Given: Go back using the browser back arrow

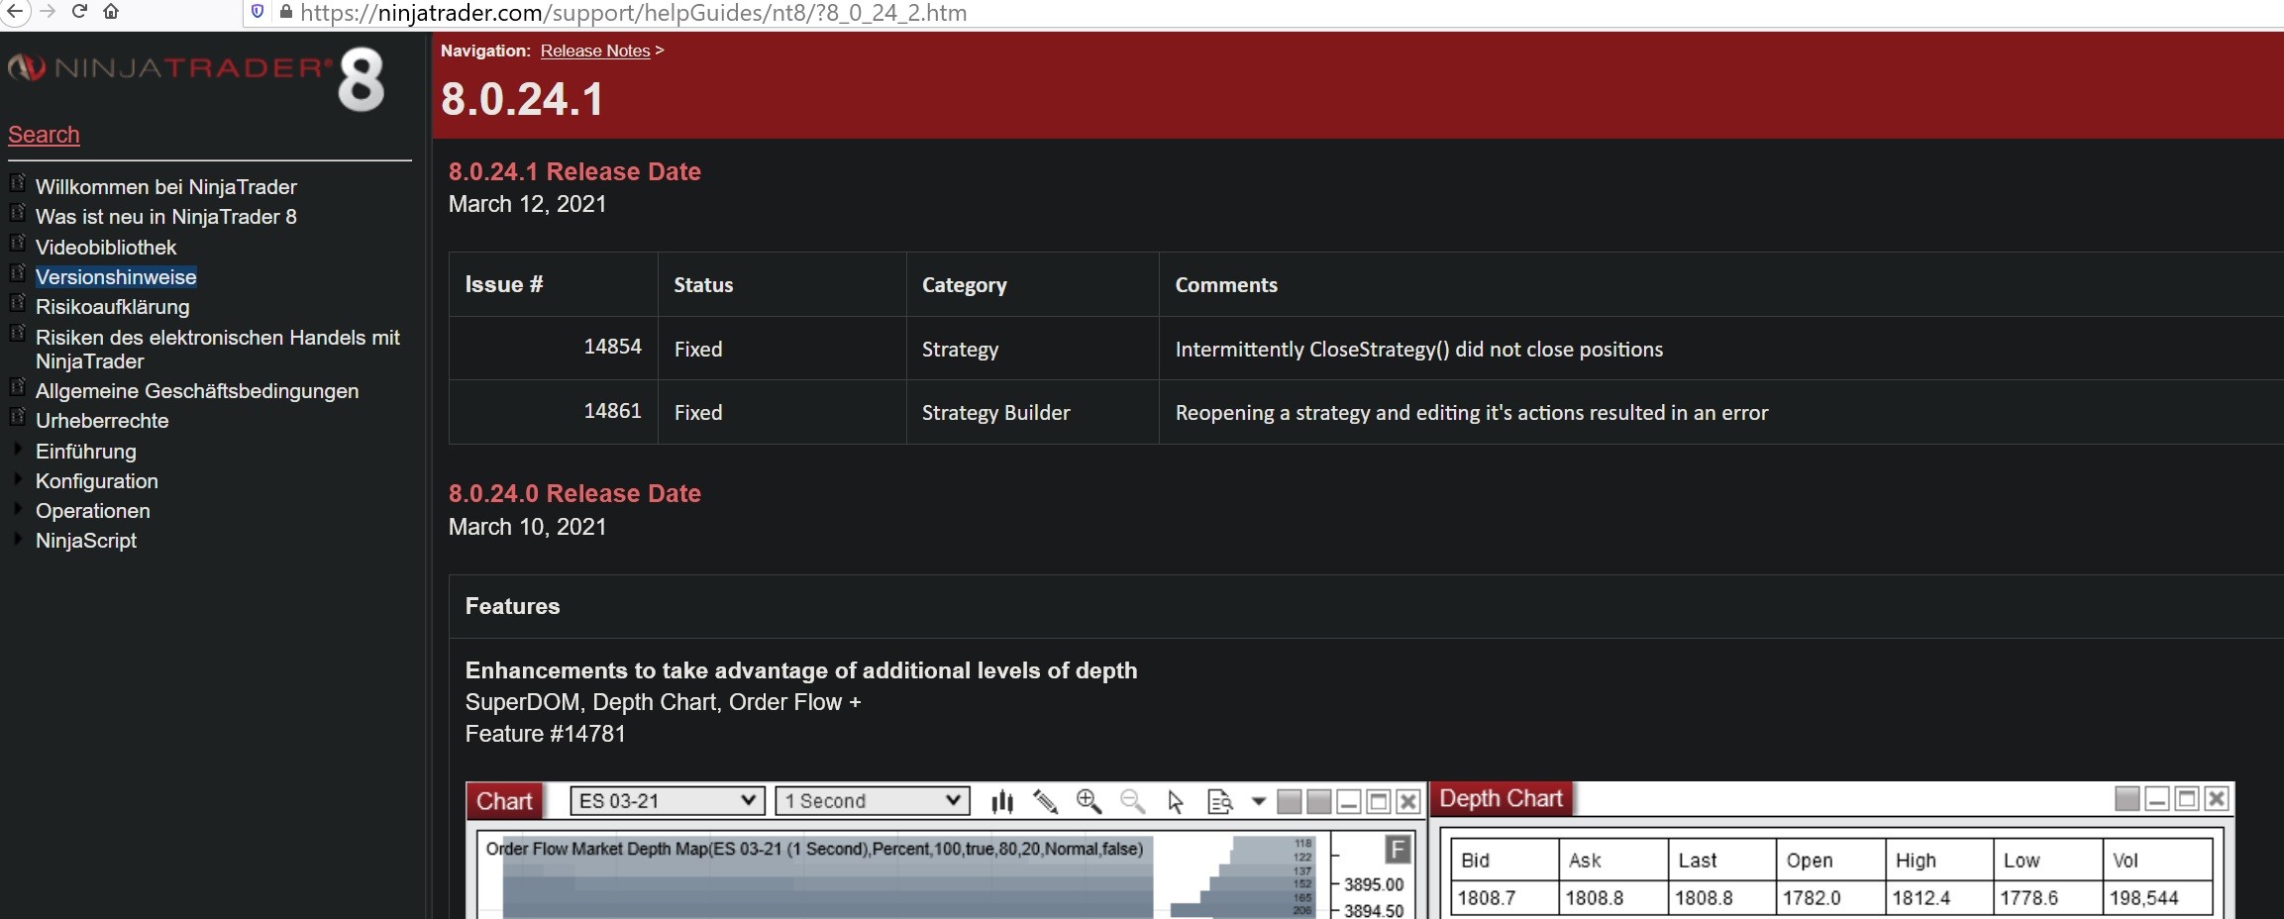Looking at the screenshot, I should click(x=15, y=12).
